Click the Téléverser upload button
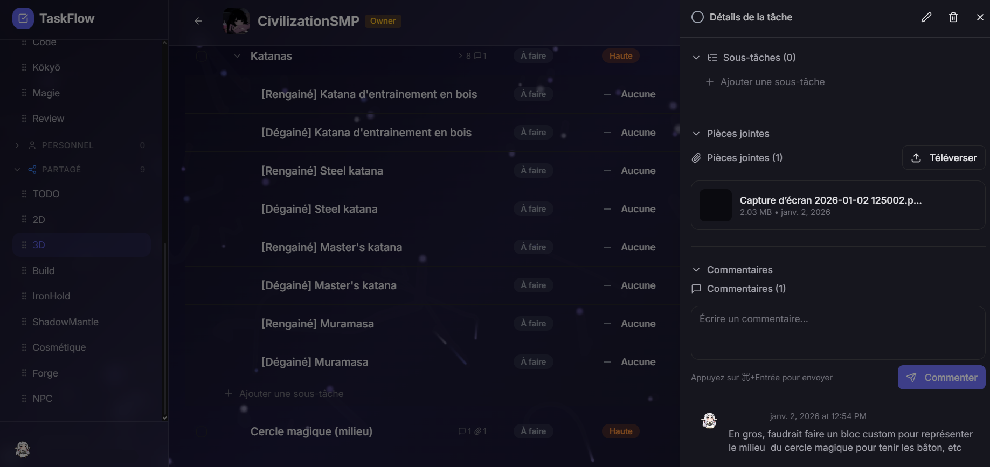Viewport: 990px width, 467px height. tap(944, 158)
